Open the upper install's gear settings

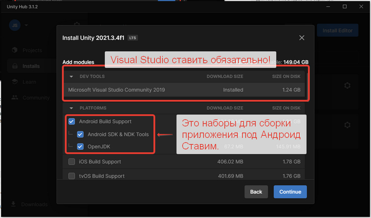(x=347, y=86)
